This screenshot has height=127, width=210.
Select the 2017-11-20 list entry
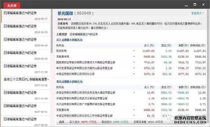pyautogui.click(x=26, y=96)
